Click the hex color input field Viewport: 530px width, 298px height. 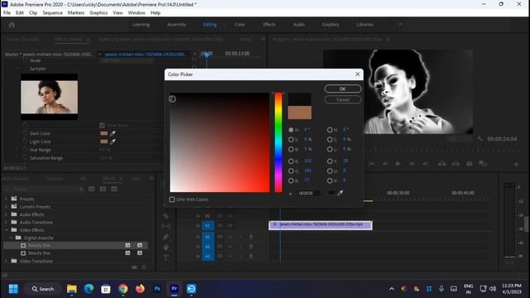click(309, 193)
